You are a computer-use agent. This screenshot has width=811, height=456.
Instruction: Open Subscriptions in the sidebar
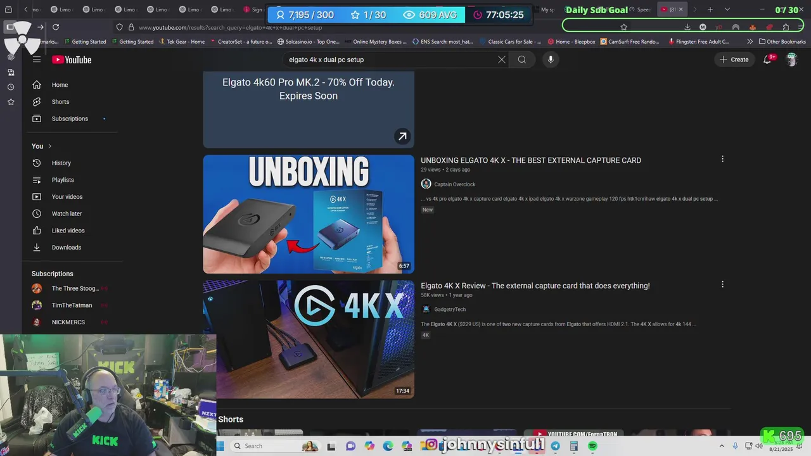[70, 119]
